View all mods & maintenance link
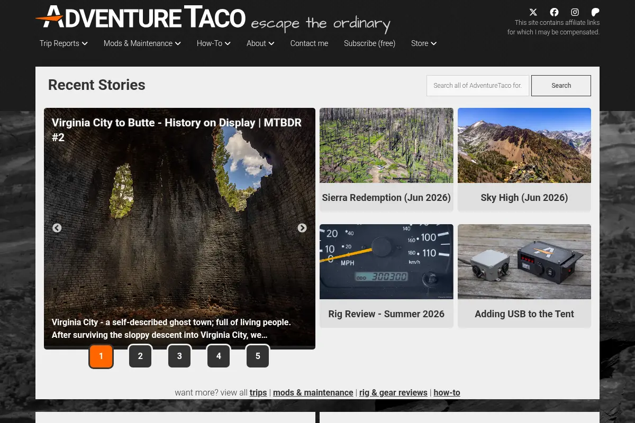 313,393
